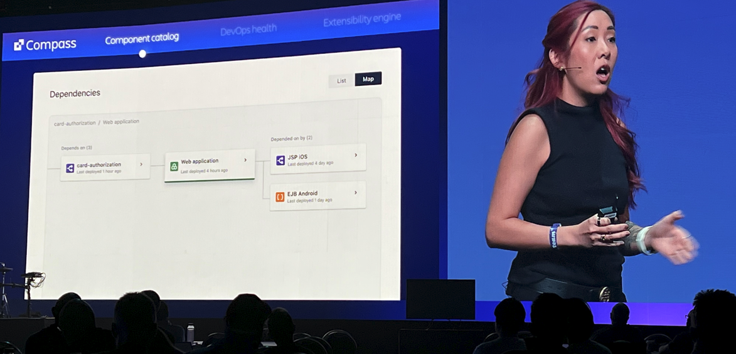The image size is (736, 354).
Task: Click 'Last deployed 1 hour ago' text
Action: tap(99, 171)
